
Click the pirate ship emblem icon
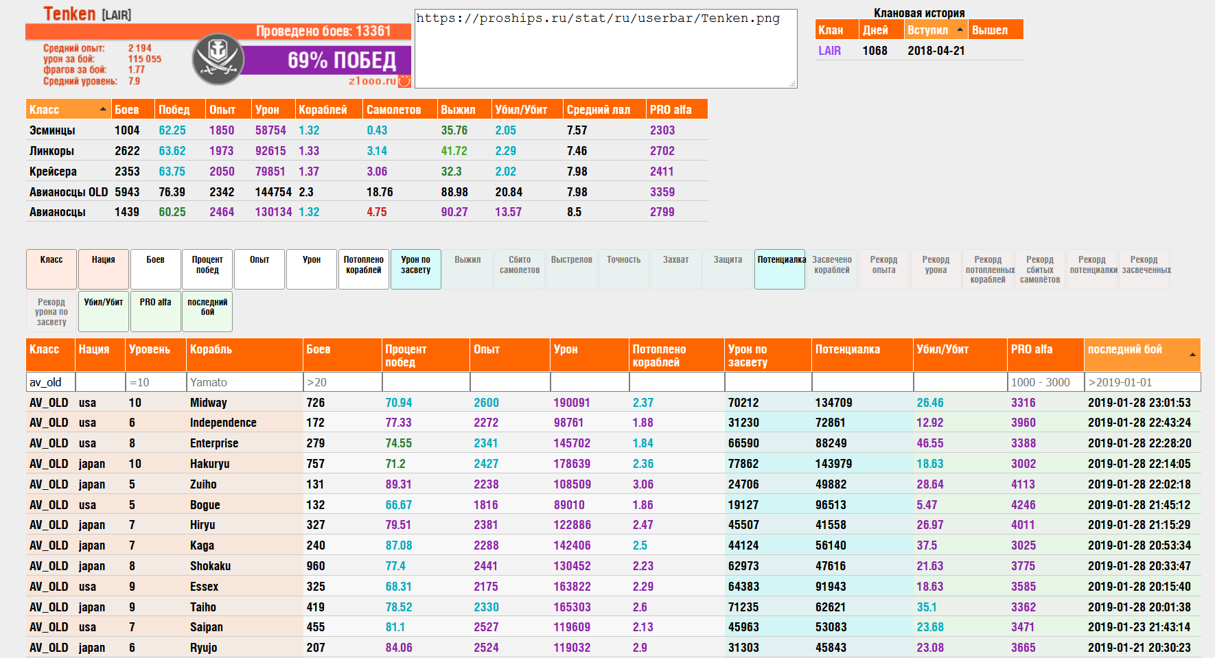pyautogui.click(x=218, y=59)
